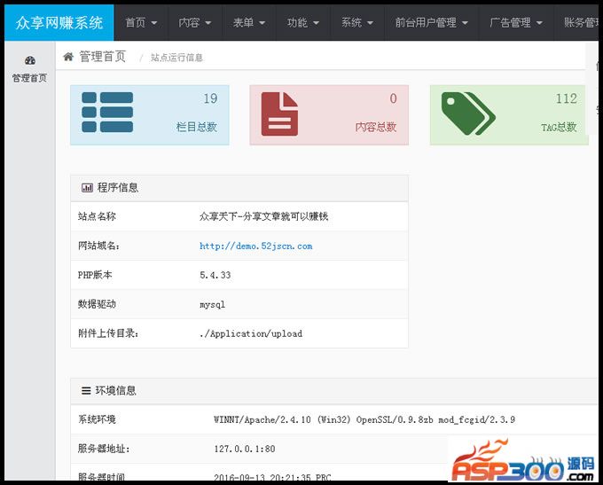Open the 首页 dropdown menu
This screenshot has height=485, width=603.
pos(141,23)
